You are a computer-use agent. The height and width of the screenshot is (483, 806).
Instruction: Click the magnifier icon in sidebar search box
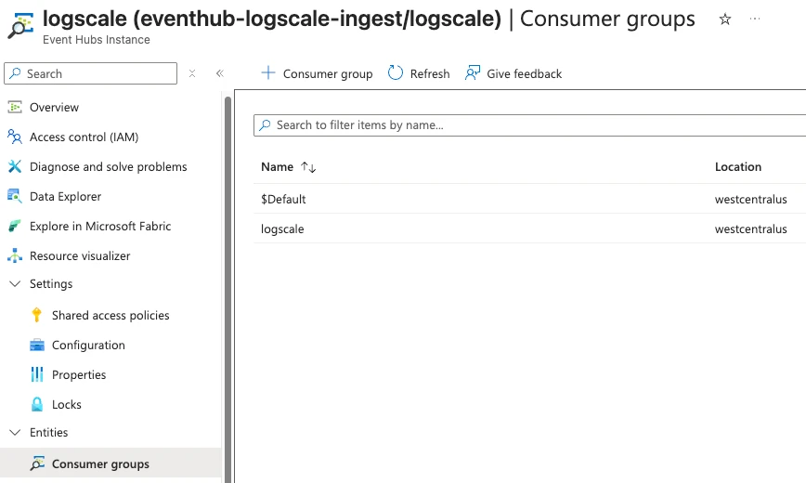point(16,73)
